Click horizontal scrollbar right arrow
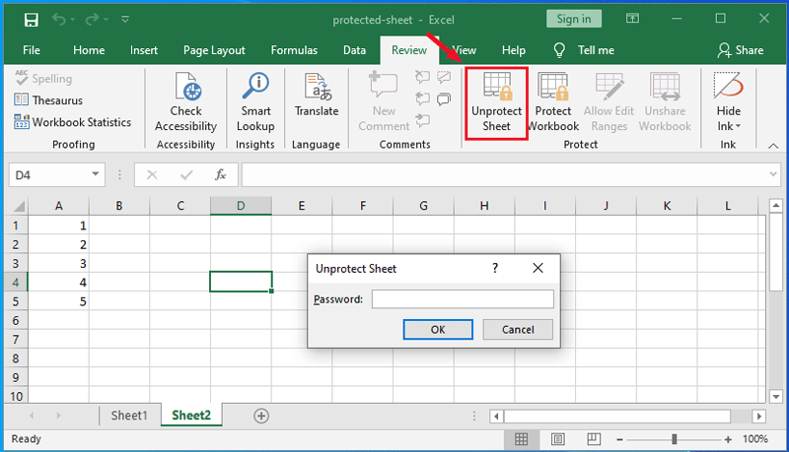This screenshot has height=452, width=789. [759, 417]
